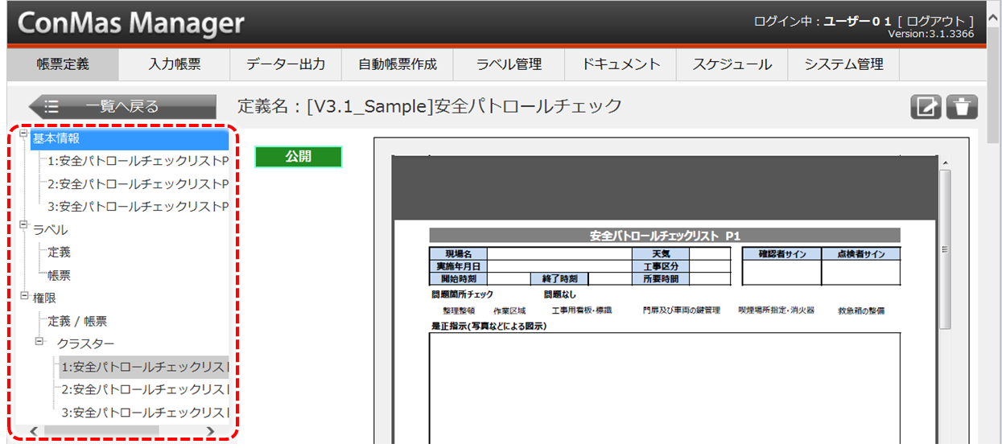The width and height of the screenshot is (1002, 448).
Task: Click the form preview thumbnail title 安全パトロールチェックリスト P1
Action: click(664, 236)
